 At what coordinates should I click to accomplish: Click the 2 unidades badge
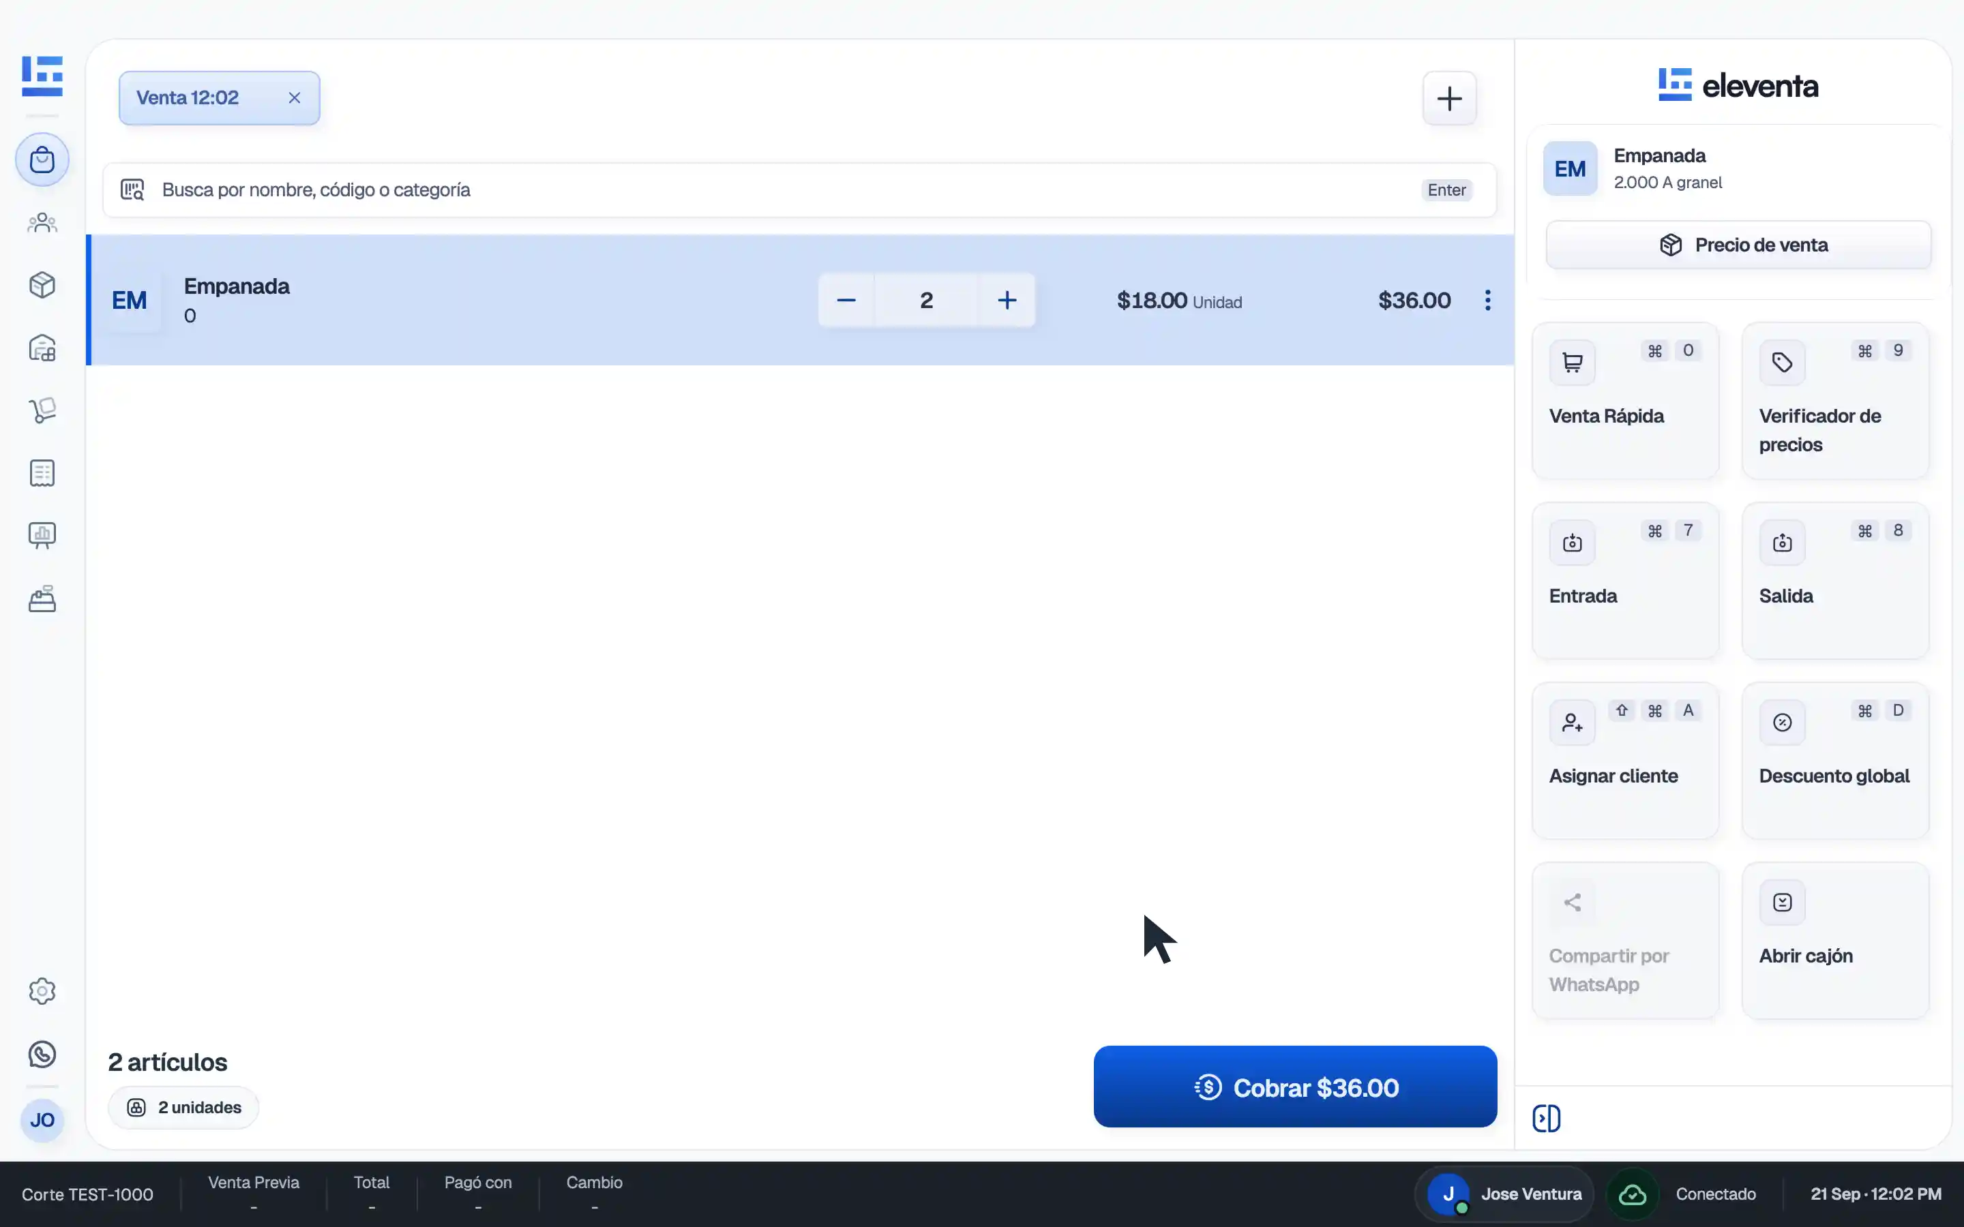coord(183,1108)
